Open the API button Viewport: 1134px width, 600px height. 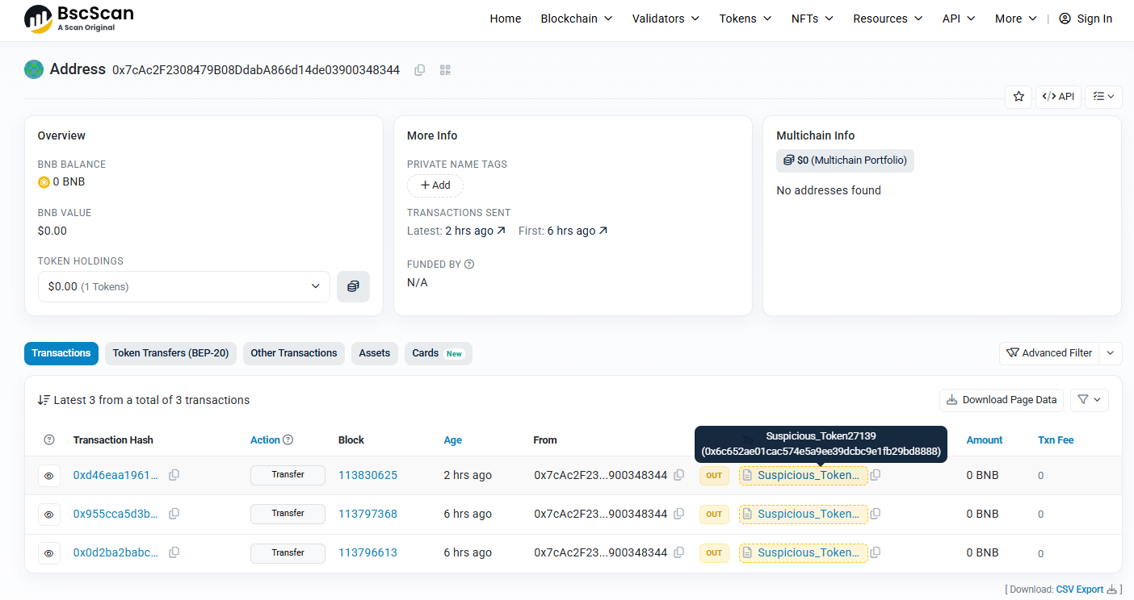[1058, 97]
